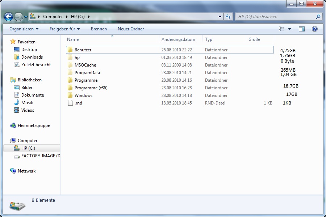Open Downloads in Favoriten

click(32, 57)
